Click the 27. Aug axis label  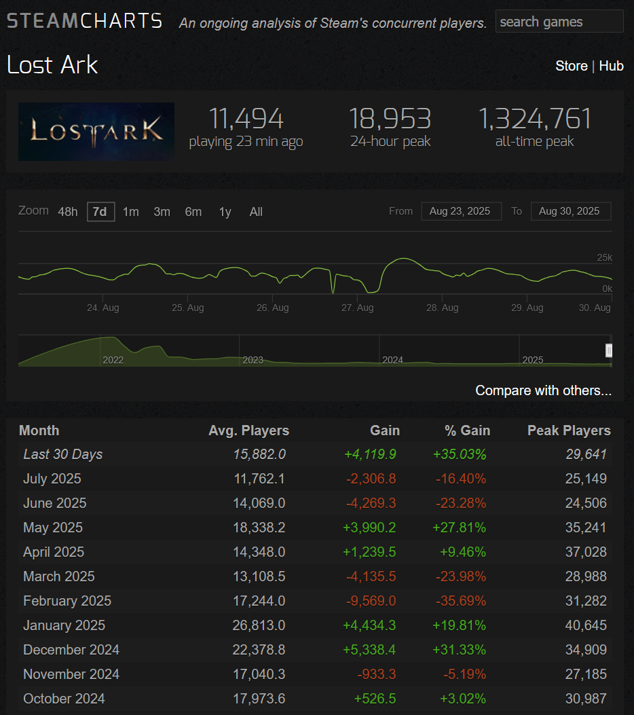click(357, 308)
